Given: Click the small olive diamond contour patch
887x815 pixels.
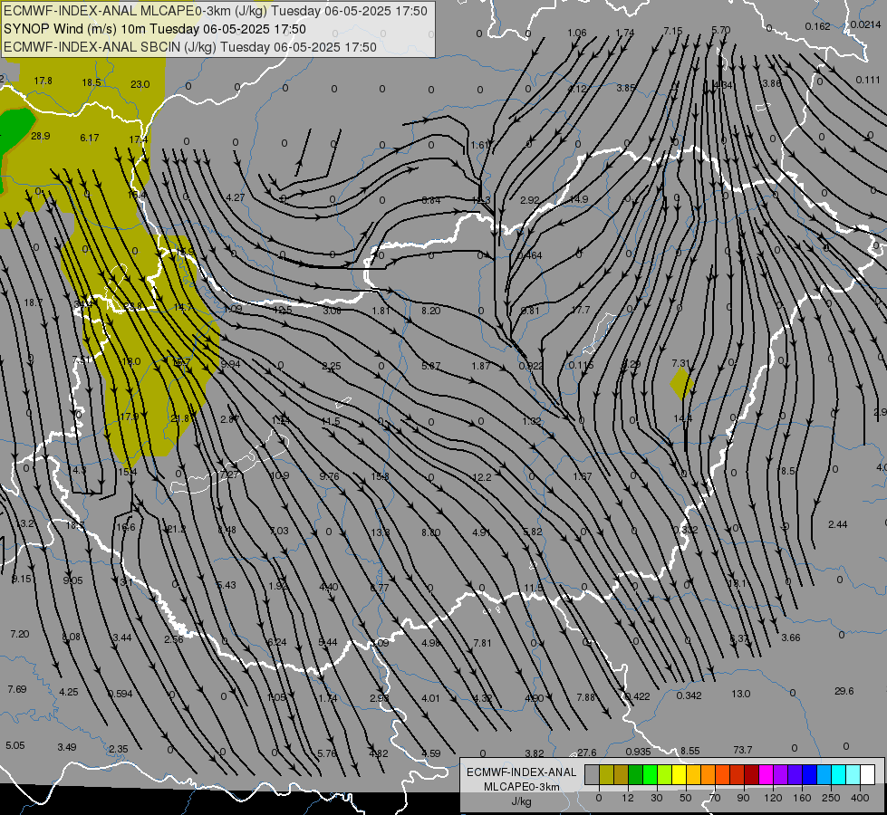Looking at the screenshot, I should coord(681,384).
